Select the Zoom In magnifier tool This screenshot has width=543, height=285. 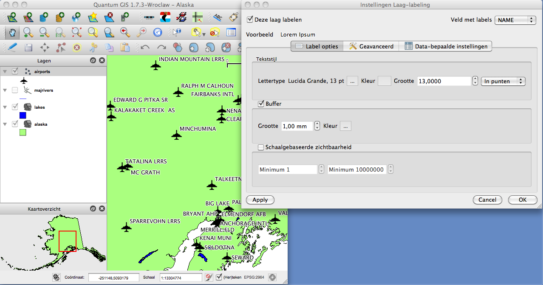coord(28,32)
